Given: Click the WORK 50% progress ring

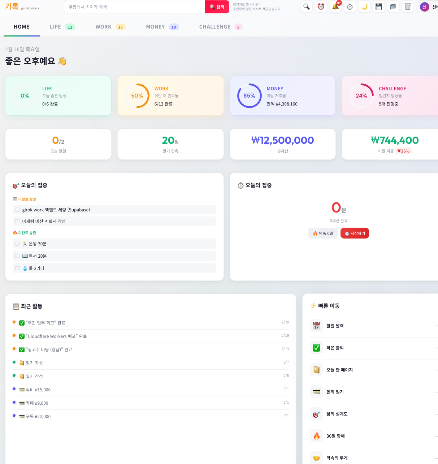Looking at the screenshot, I should (x=137, y=95).
